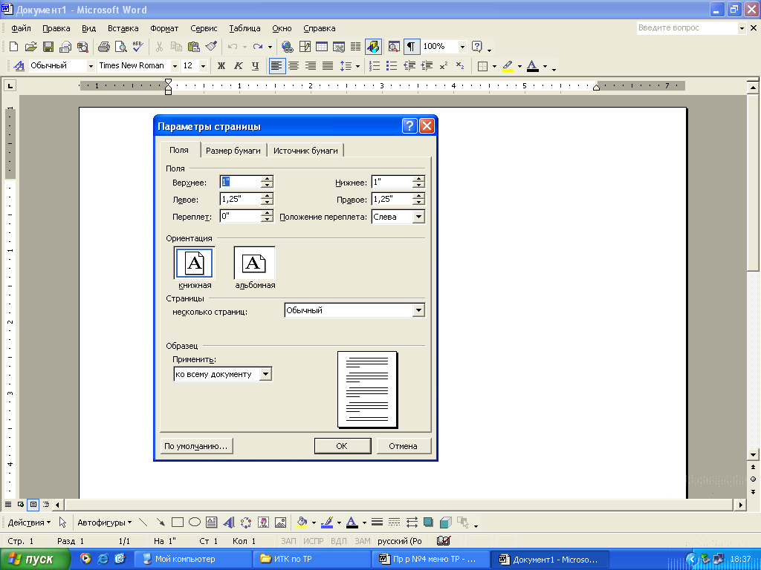Open the Обычный style dropdown

click(90, 66)
